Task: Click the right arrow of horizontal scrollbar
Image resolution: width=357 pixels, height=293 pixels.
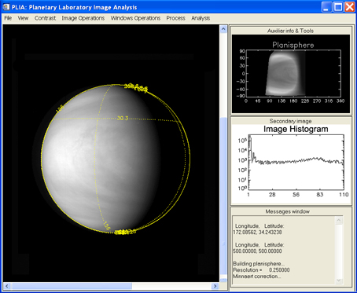Action: (x=215, y=286)
